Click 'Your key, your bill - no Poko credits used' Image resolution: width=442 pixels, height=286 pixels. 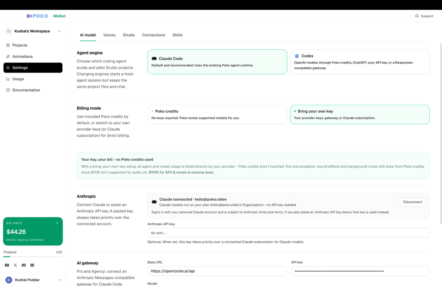click(x=117, y=160)
